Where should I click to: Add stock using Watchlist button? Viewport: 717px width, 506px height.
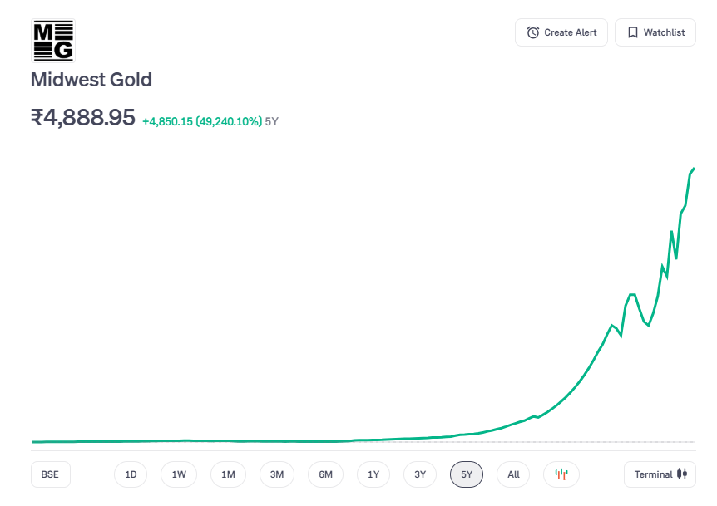tap(655, 32)
